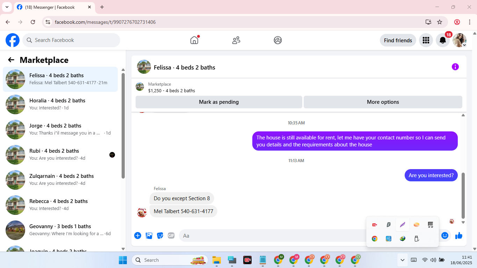Click the Find friends button

[x=398, y=40]
